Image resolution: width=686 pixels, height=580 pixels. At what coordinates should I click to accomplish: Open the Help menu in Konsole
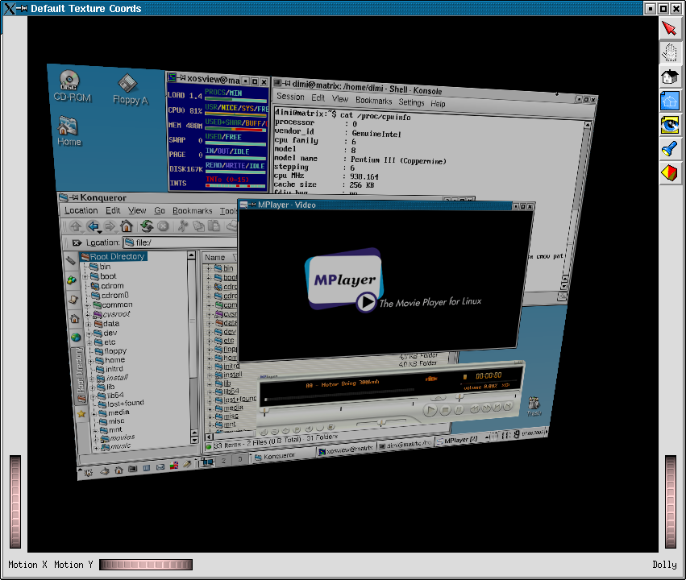[x=438, y=104]
